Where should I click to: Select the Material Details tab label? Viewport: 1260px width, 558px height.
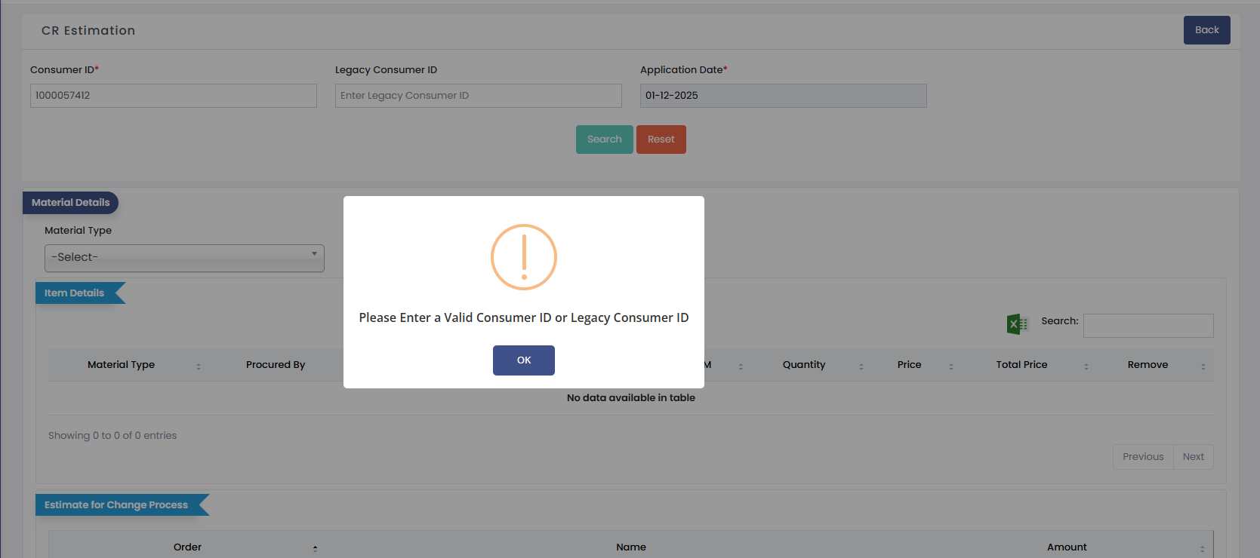point(70,203)
